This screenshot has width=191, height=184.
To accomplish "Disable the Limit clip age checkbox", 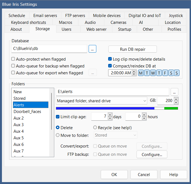I will click(58, 117).
